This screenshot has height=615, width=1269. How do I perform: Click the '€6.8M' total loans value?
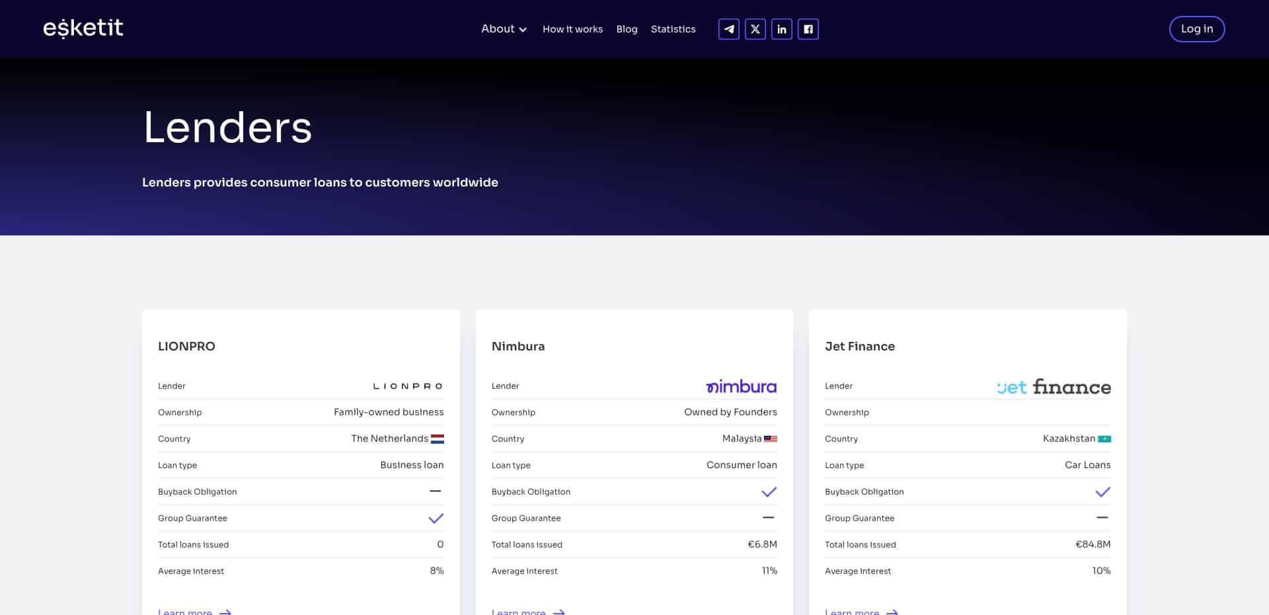pyautogui.click(x=762, y=544)
